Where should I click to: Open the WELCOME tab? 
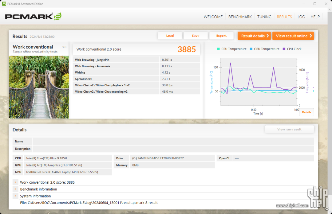tap(213, 17)
